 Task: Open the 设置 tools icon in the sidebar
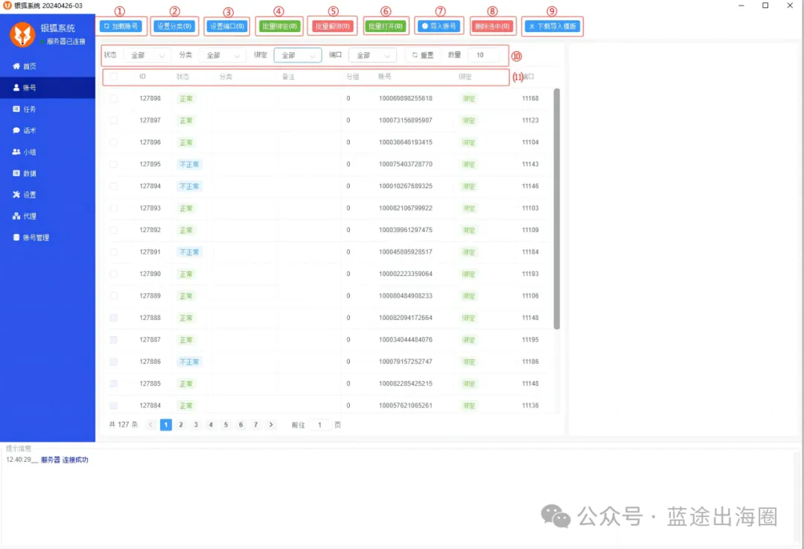point(16,195)
